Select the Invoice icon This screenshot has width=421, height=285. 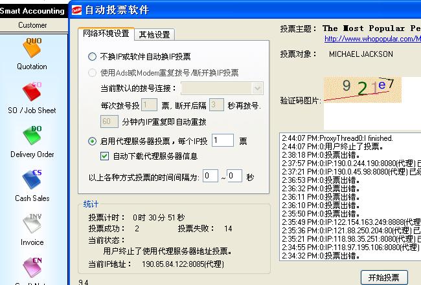pos(32,225)
